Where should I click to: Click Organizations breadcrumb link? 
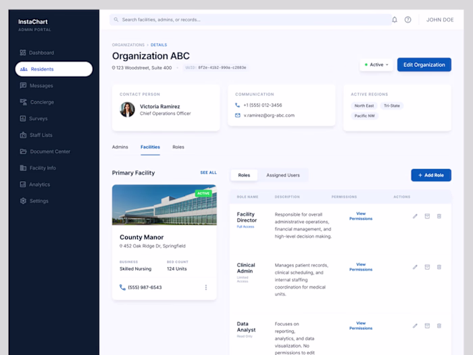tap(128, 45)
